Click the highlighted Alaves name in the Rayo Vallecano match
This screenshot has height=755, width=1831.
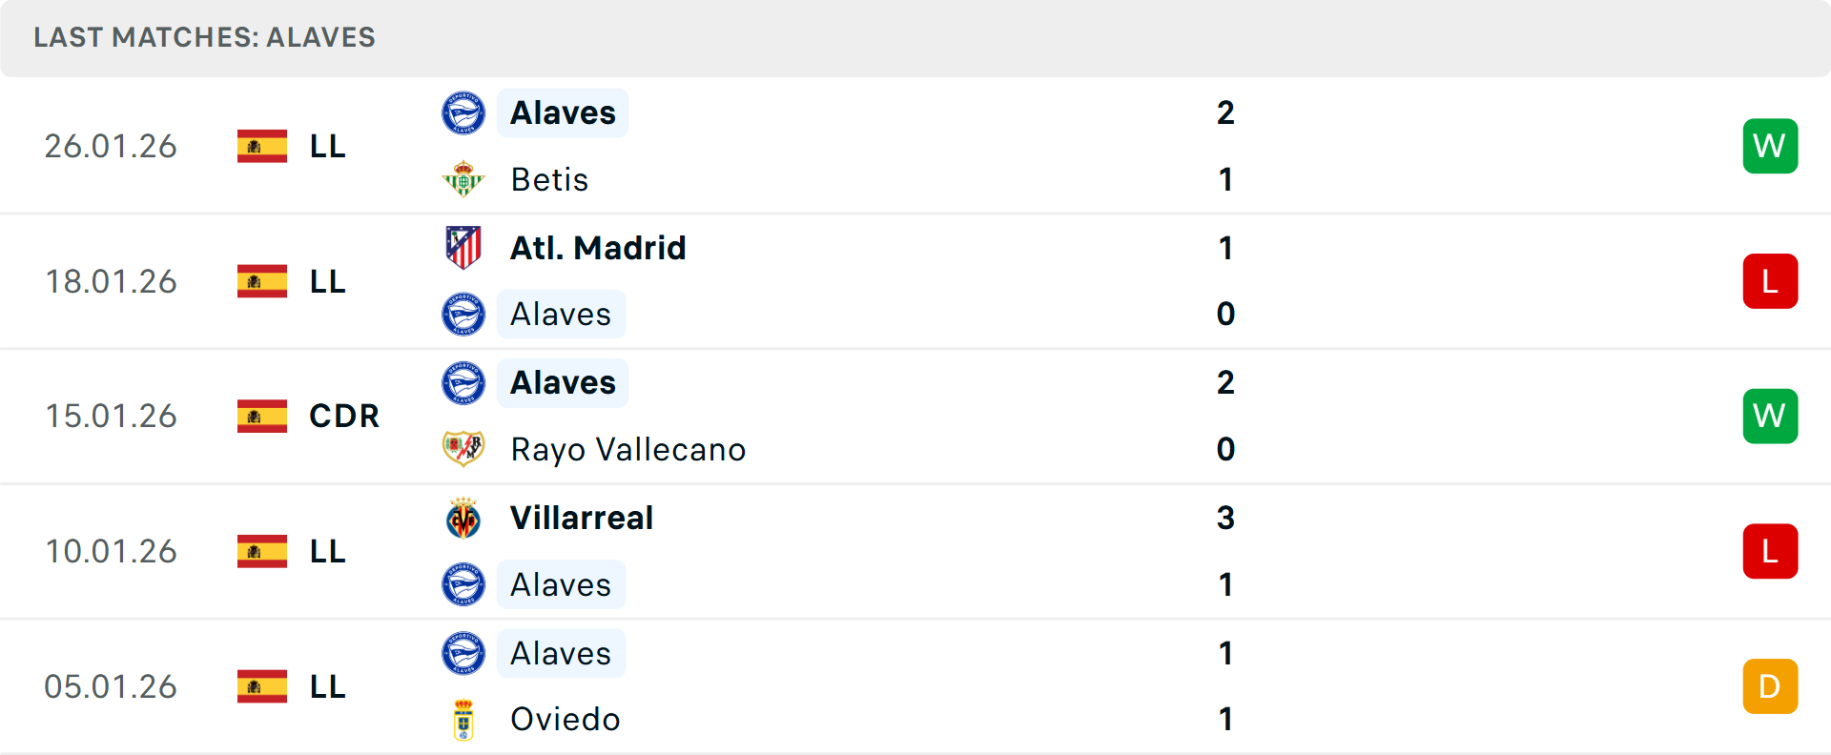[x=563, y=382]
